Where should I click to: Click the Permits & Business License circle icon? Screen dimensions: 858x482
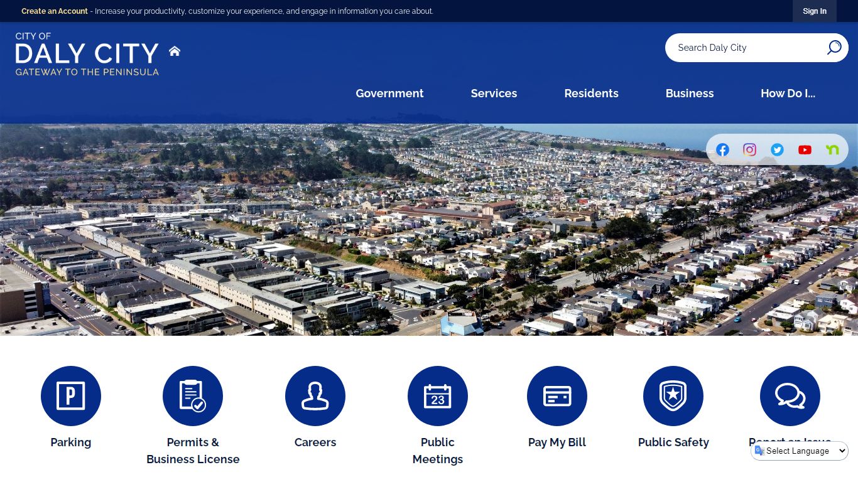coord(193,396)
